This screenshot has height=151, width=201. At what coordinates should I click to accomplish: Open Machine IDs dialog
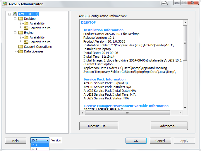[99, 126]
